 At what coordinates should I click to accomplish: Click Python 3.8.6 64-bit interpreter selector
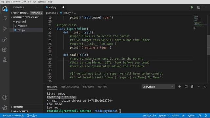pyautogui.click(x=13, y=115)
